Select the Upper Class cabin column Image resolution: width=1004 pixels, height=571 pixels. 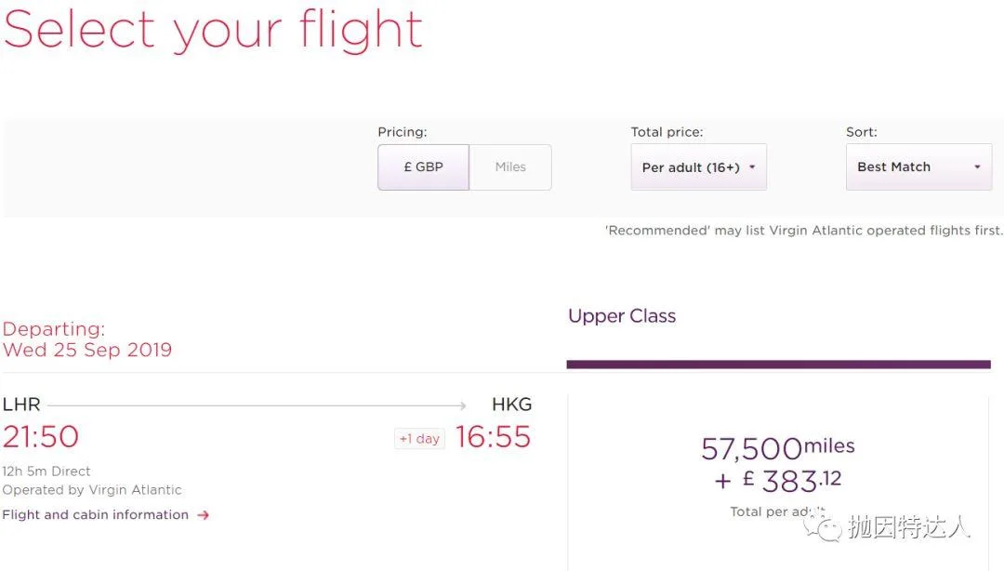[622, 316]
